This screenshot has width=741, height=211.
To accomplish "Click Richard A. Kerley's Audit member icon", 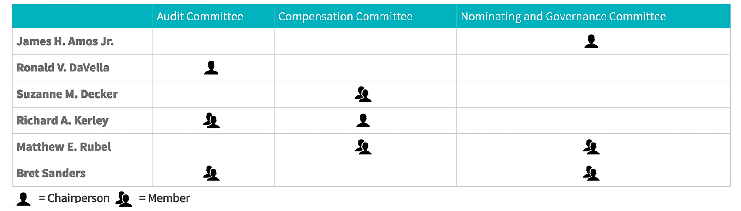I will tap(211, 121).
